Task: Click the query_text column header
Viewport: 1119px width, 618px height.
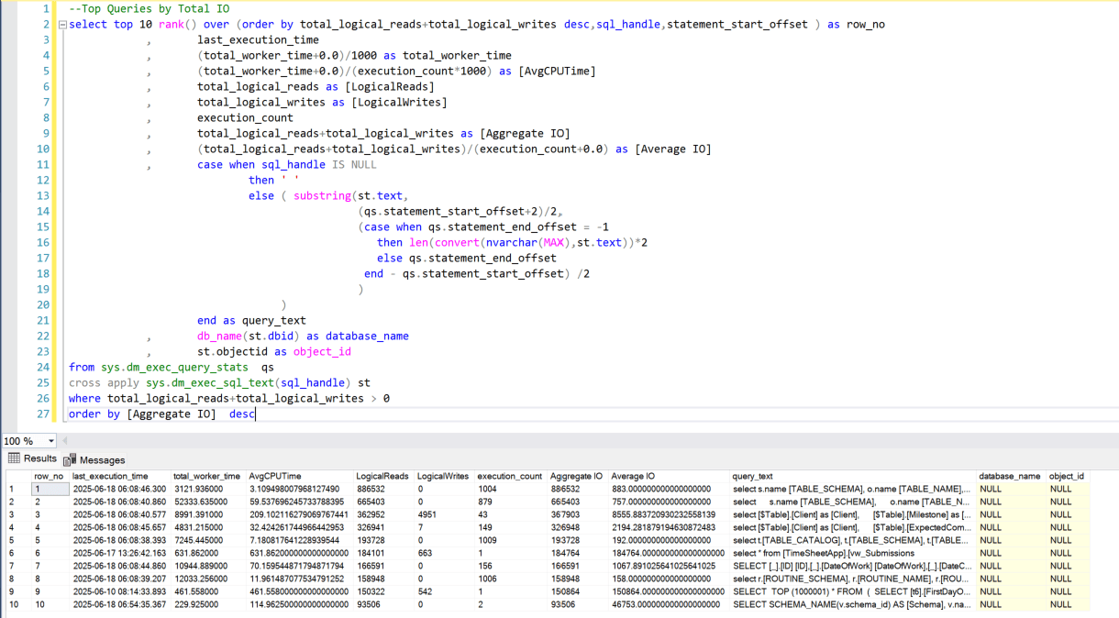Action: tap(752, 476)
